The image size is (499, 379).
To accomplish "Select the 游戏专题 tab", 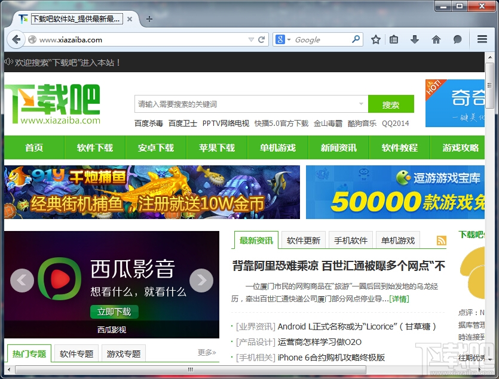I will [x=123, y=353].
